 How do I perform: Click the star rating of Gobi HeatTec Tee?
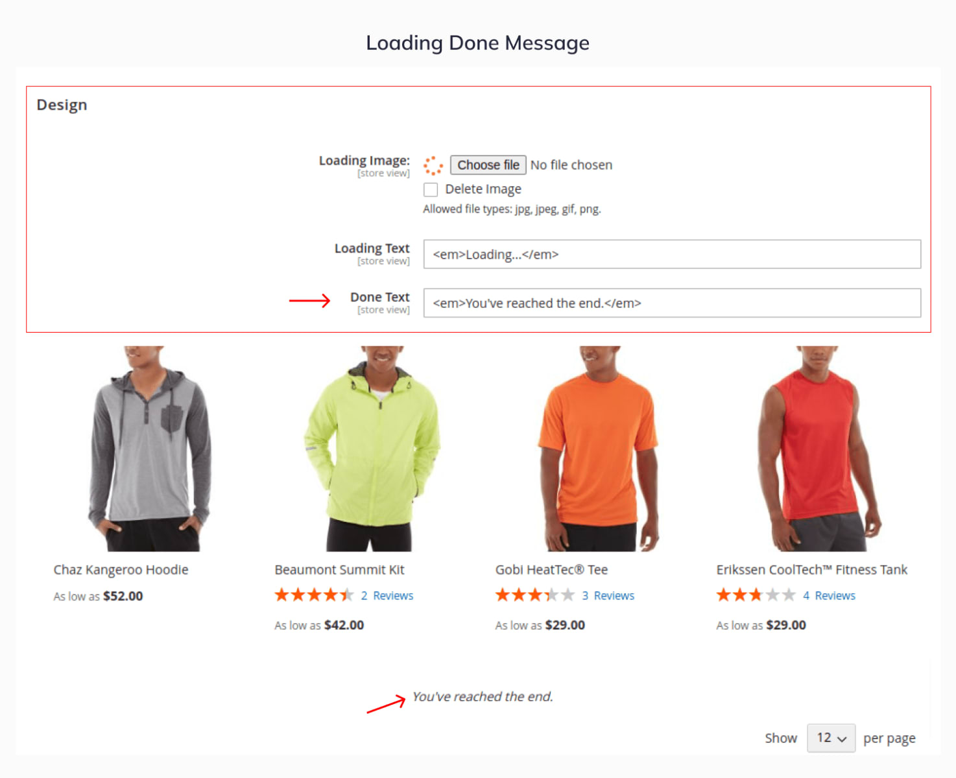pos(535,595)
